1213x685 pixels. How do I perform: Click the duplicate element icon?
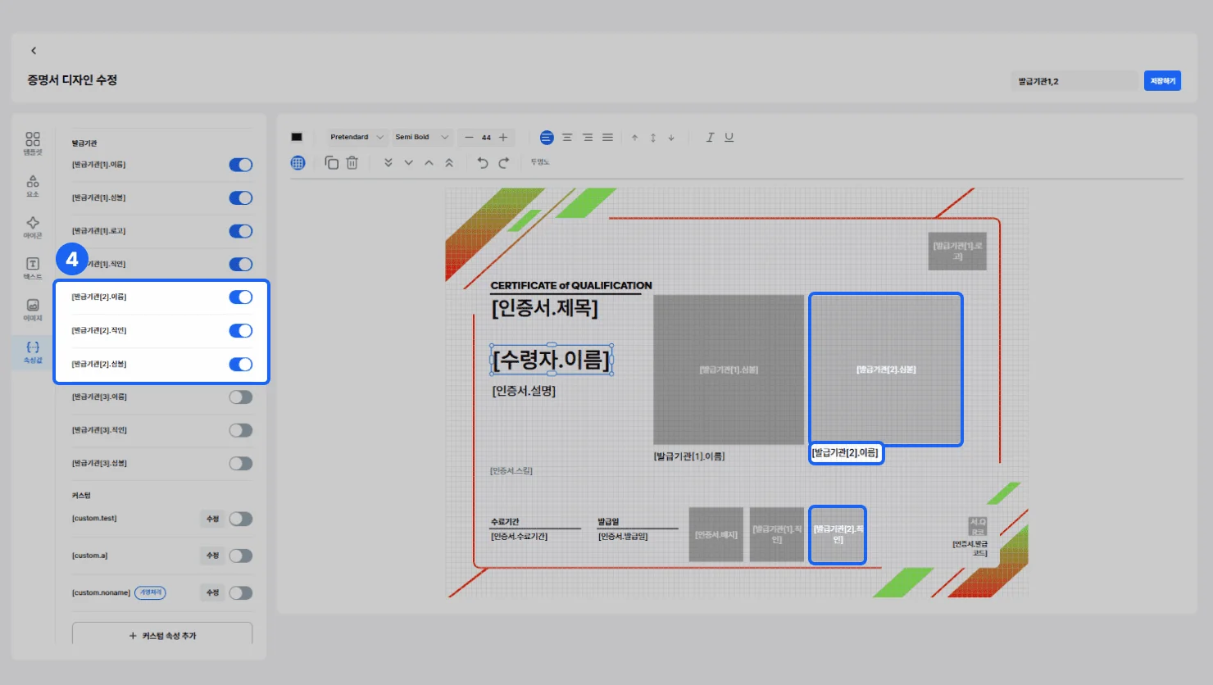pyautogui.click(x=332, y=163)
